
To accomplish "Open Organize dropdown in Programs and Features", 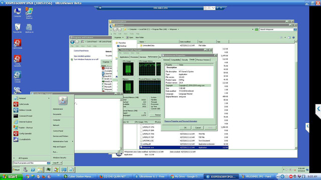I will pos(107,62).
